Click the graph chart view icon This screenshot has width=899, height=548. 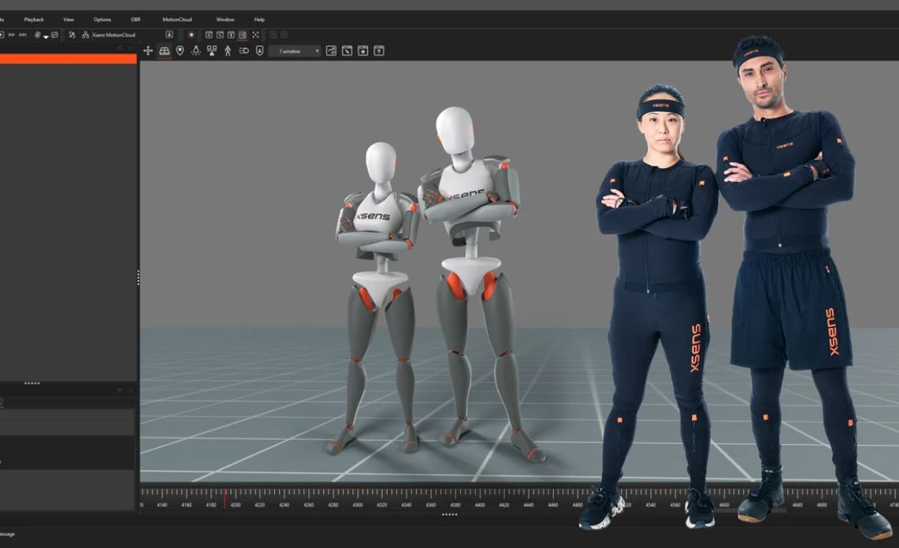(331, 51)
